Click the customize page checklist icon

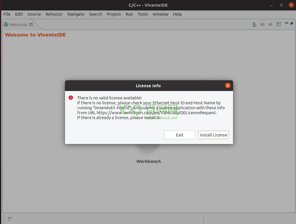[x=279, y=25]
